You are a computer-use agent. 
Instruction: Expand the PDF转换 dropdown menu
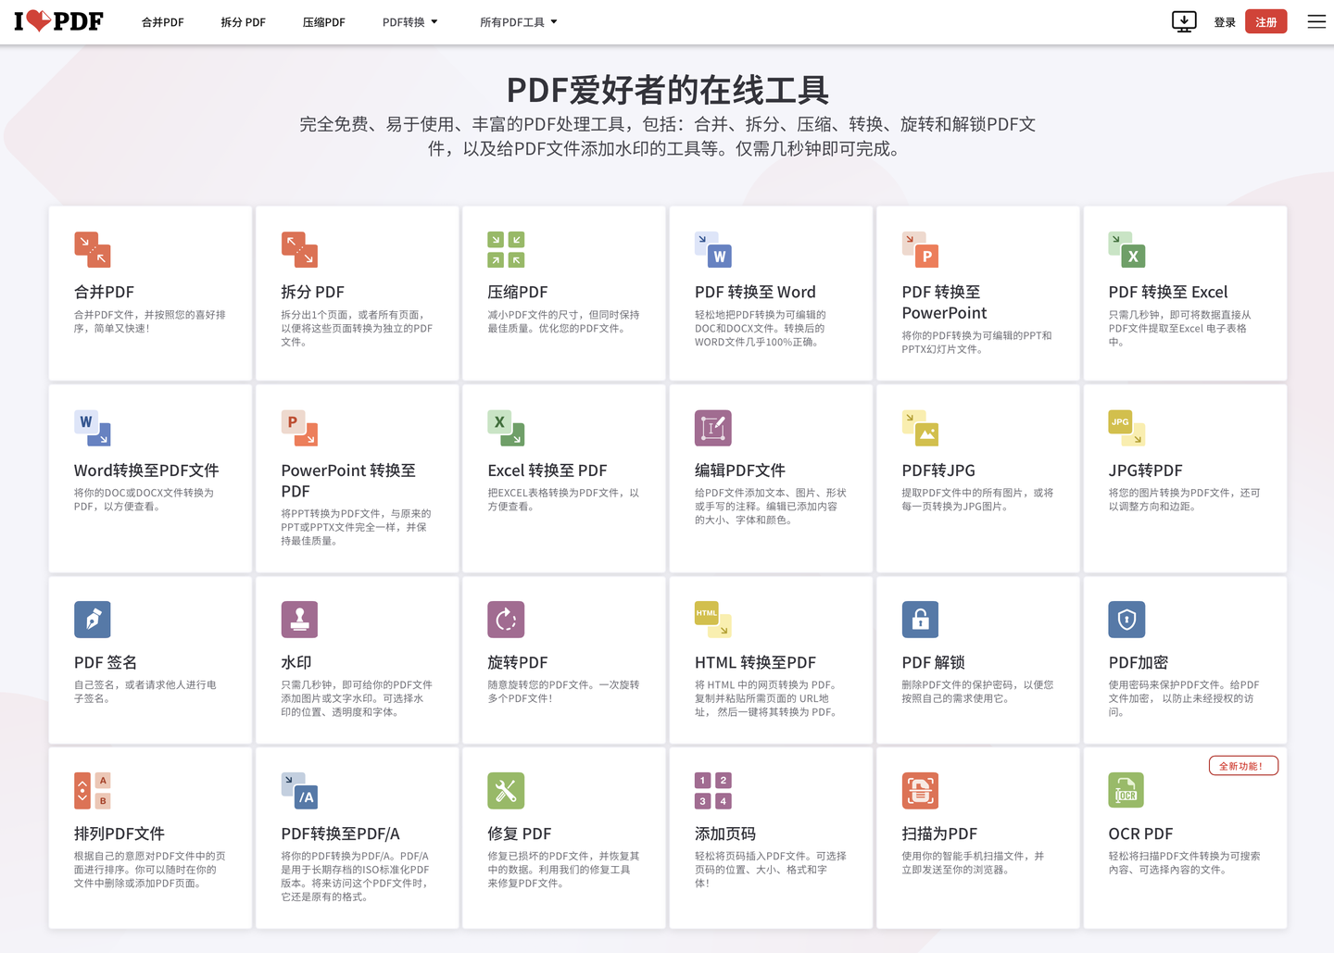(410, 22)
